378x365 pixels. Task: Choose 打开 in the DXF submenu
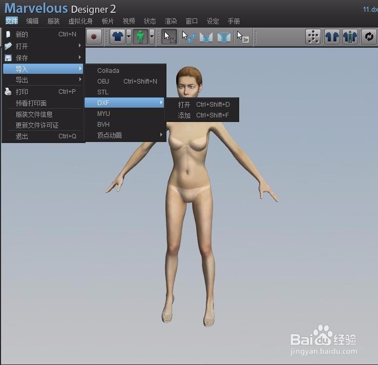(202, 105)
